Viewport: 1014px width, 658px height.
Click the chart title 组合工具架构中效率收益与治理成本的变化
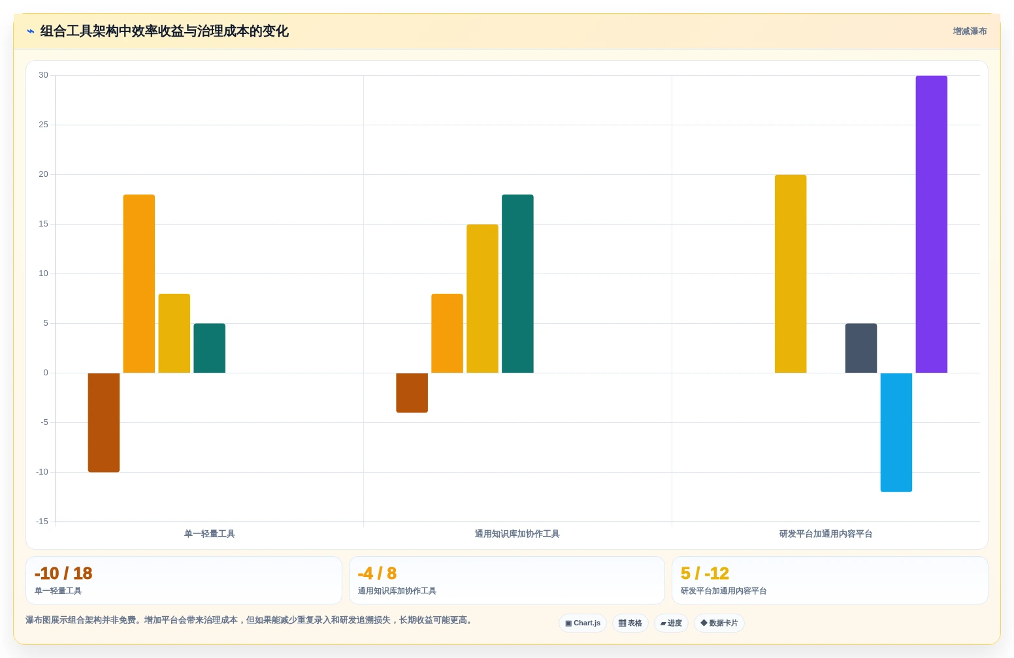[x=165, y=31]
